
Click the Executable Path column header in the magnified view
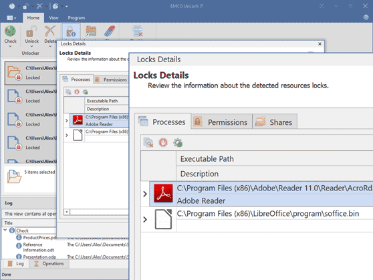point(275,158)
